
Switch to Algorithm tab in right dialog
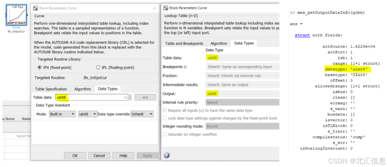[x=219, y=43]
